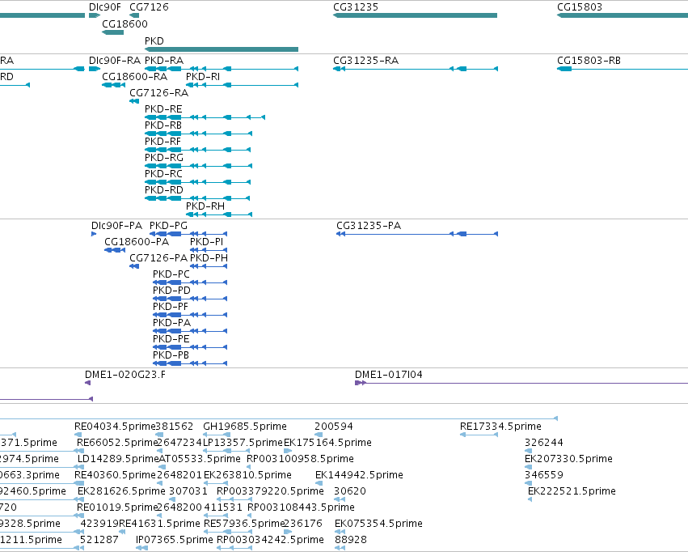Click EST RE17334.5prime
Image resolution: width=688 pixels, height=552 pixels.
point(500,427)
